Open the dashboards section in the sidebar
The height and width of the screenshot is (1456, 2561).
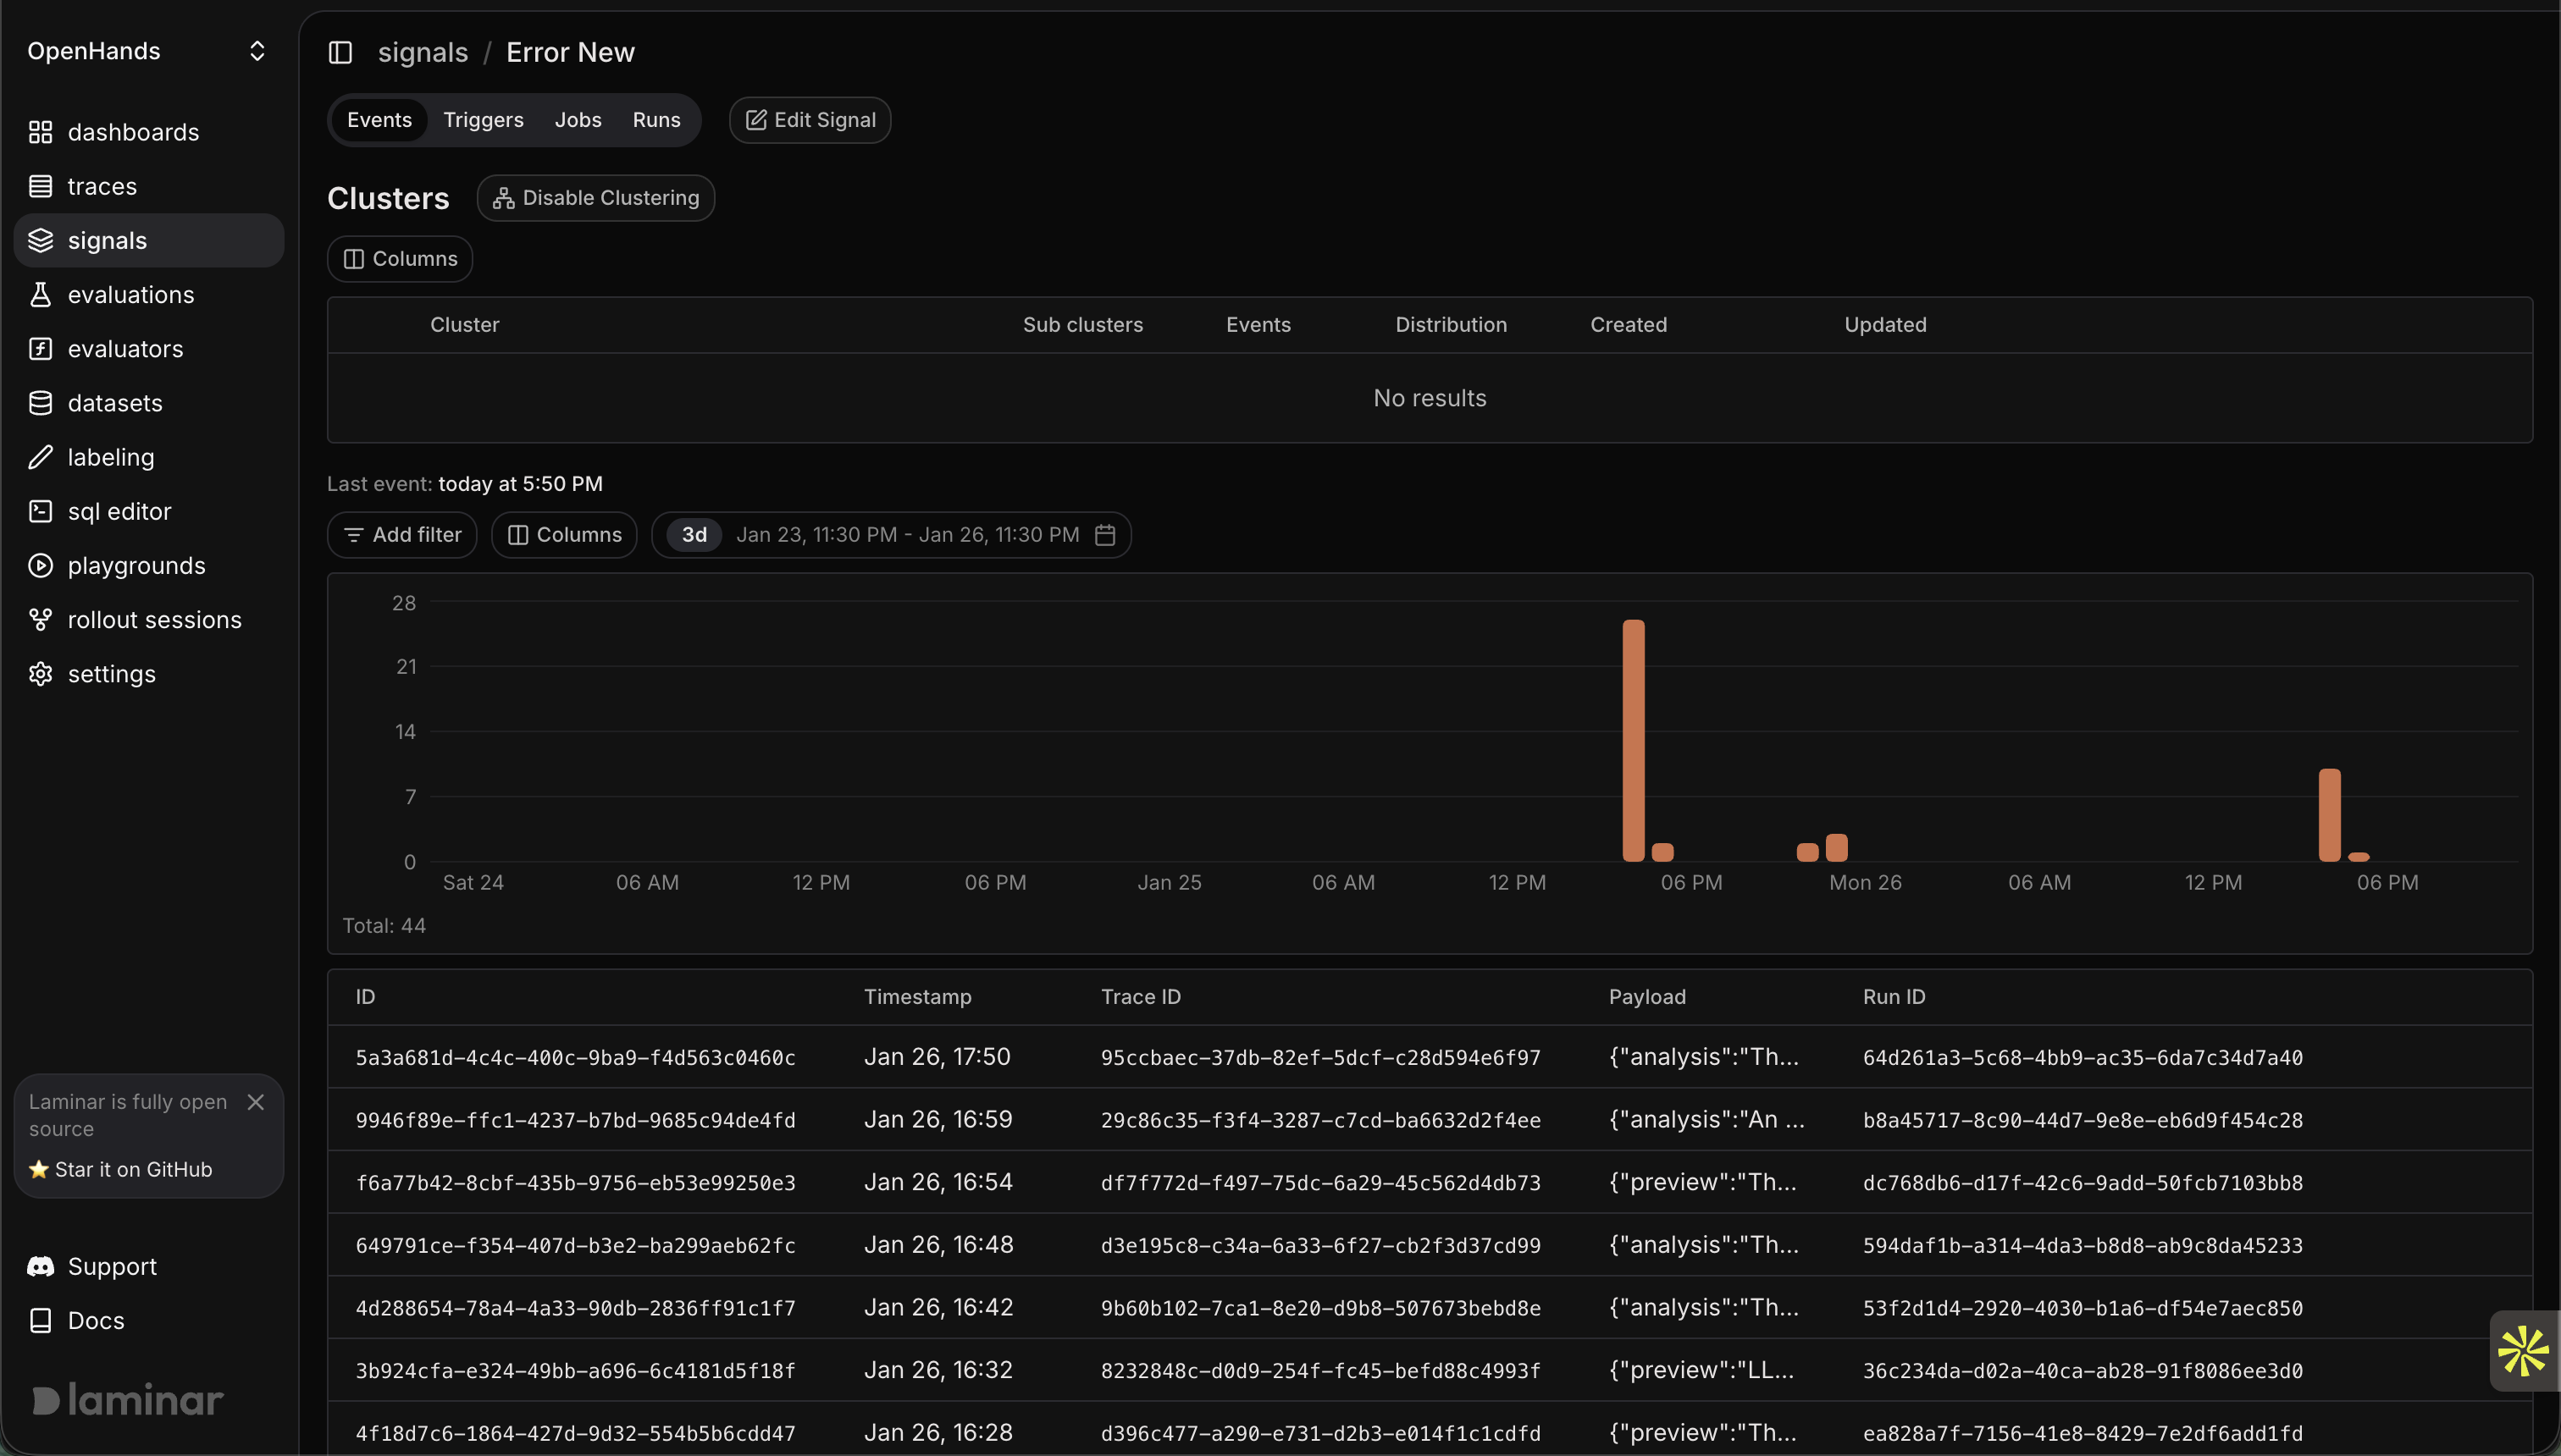[133, 131]
